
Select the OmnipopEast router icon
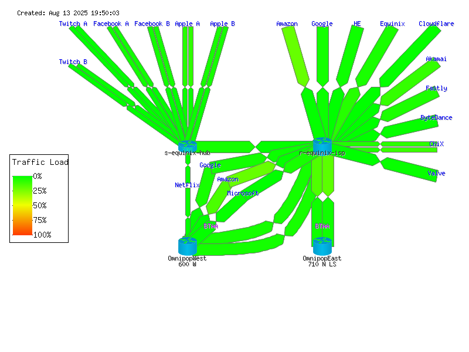click(322, 246)
